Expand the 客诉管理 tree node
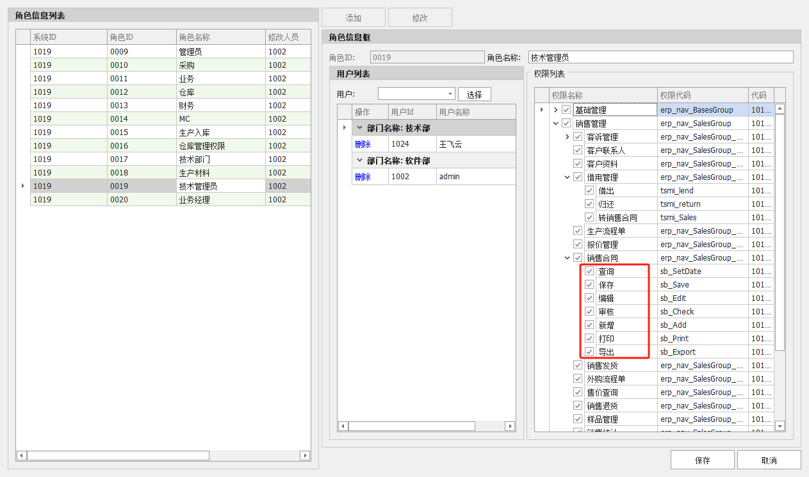This screenshot has width=809, height=477. [567, 137]
